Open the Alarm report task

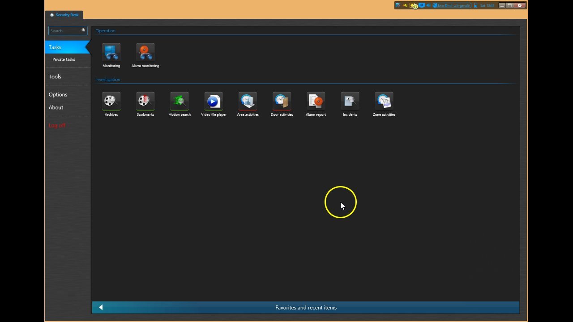[316, 104]
